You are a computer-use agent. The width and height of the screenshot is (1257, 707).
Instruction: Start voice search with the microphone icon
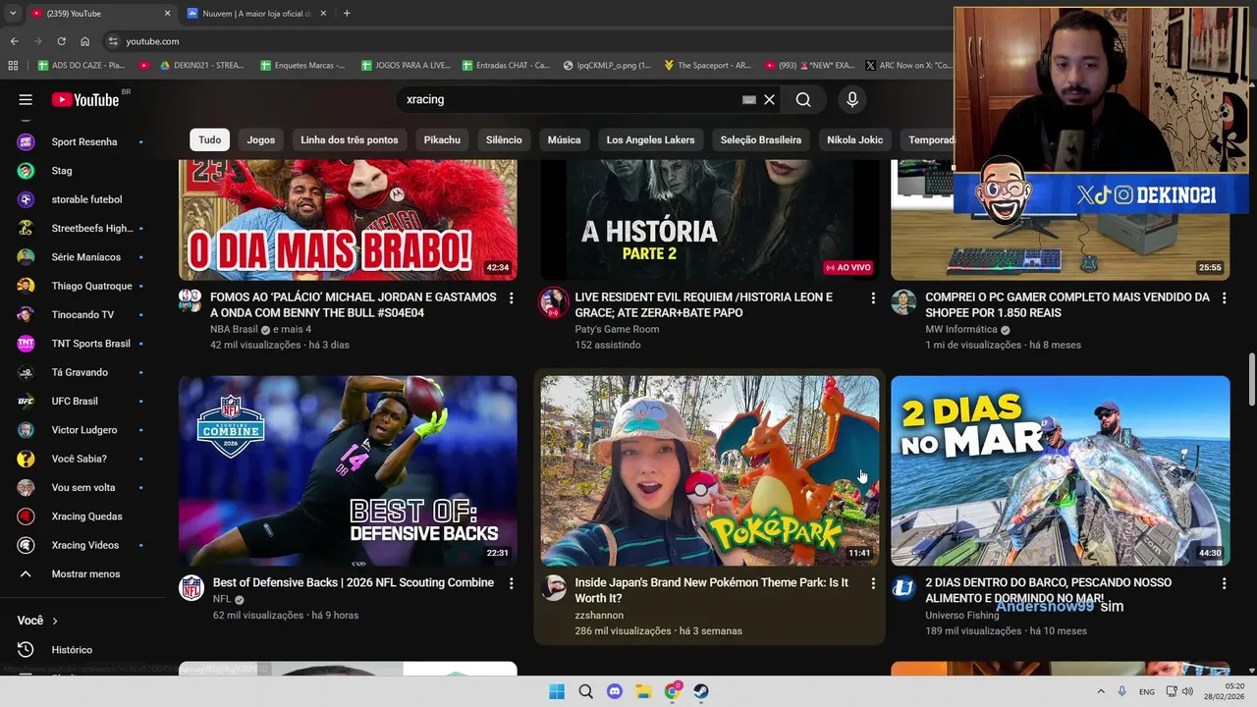coord(852,99)
